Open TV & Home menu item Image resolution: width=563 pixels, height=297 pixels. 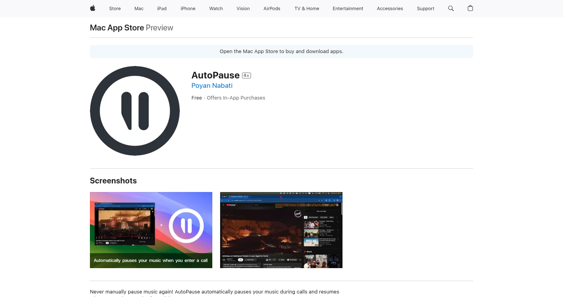click(307, 9)
